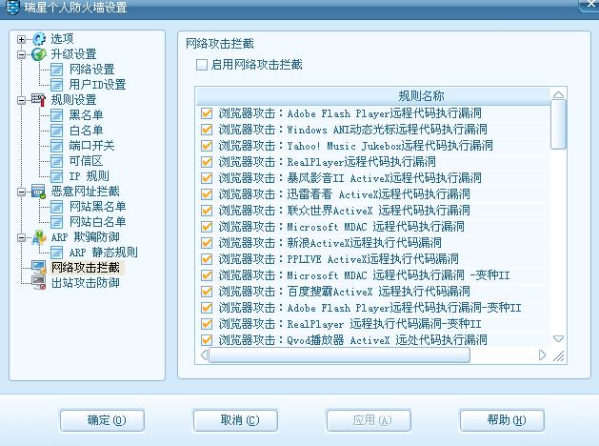Uncheck the 新浪ActiveX rule checkbox
599x446 pixels.
pyautogui.click(x=207, y=243)
